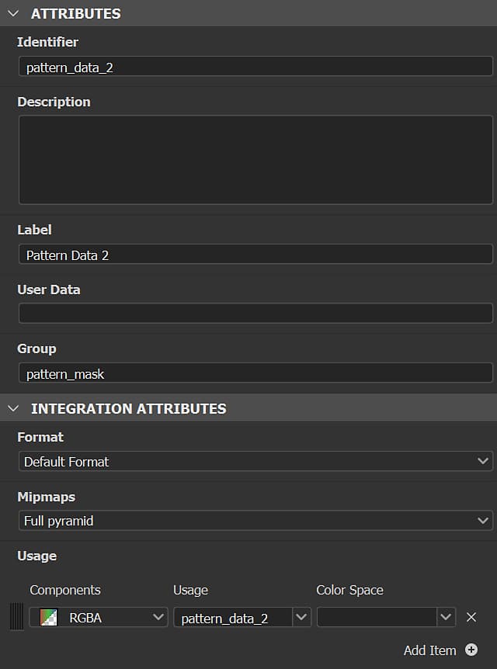The height and width of the screenshot is (669, 497).
Task: Click the empty Color Space field
Action: [376, 618]
